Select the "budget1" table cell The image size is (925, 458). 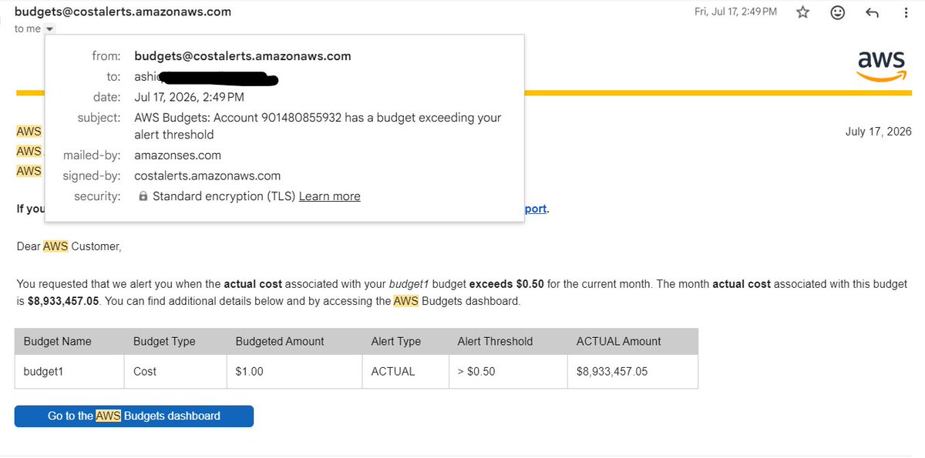pyautogui.click(x=69, y=371)
